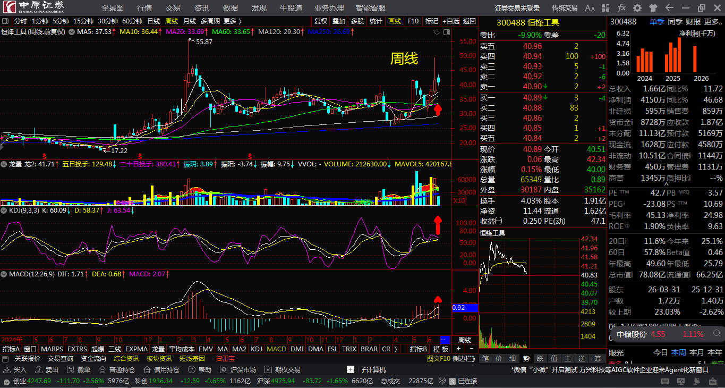Open 指标B indicator group
The image size is (725, 388).
point(419,349)
